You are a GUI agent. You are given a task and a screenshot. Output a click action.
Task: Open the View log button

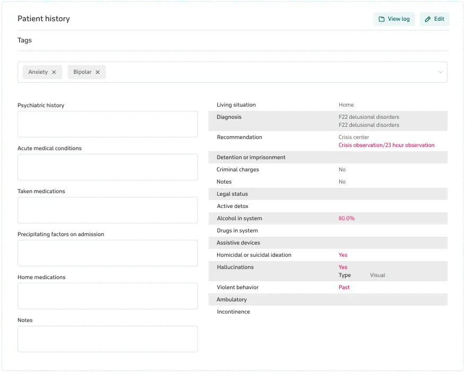(x=394, y=19)
